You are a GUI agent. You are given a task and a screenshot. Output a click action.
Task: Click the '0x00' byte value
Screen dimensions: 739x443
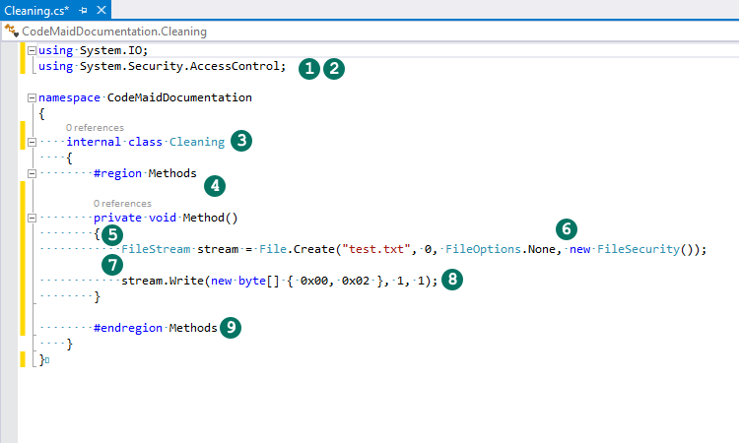tap(314, 281)
